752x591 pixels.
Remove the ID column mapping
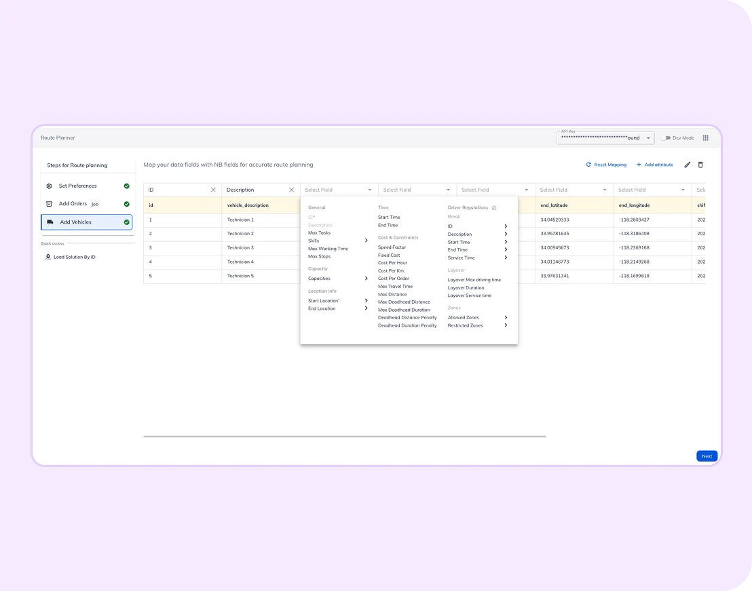(213, 190)
